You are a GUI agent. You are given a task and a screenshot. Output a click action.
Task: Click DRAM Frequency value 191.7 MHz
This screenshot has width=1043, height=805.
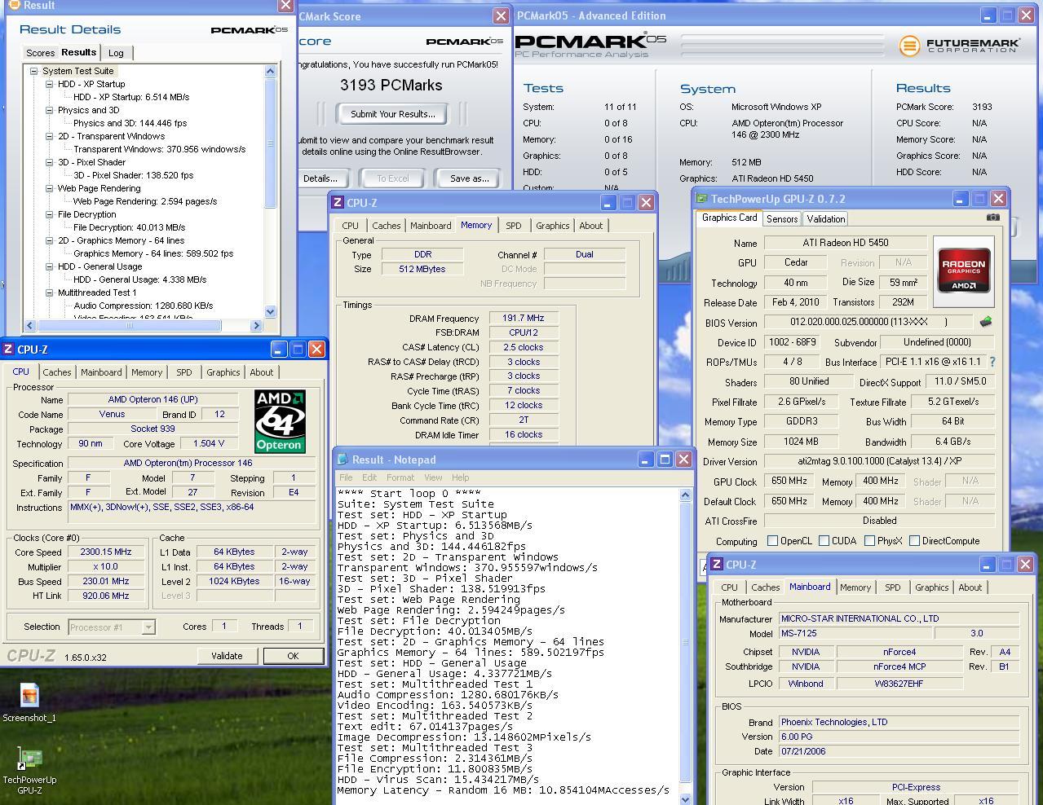524,319
